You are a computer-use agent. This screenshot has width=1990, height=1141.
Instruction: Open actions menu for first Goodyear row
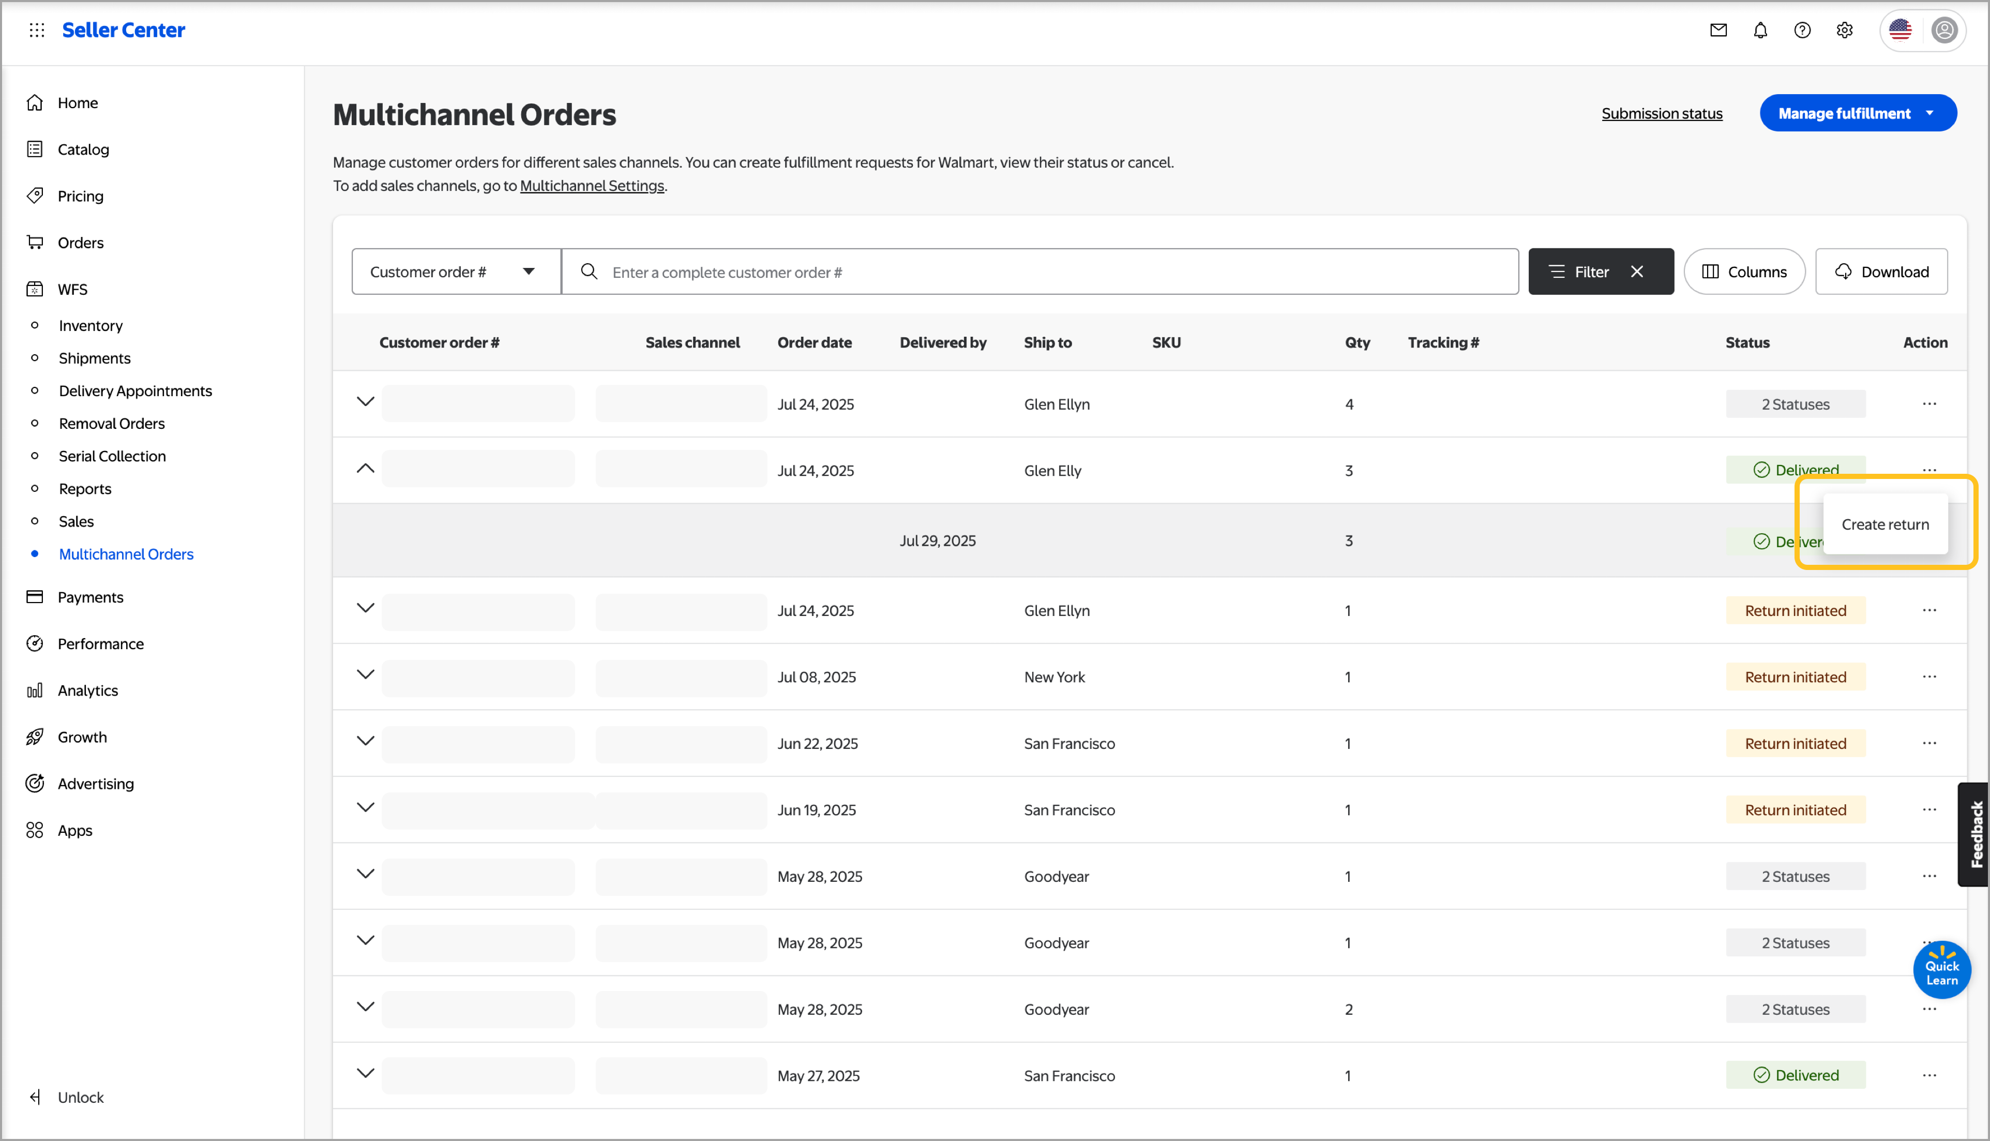(x=1929, y=876)
